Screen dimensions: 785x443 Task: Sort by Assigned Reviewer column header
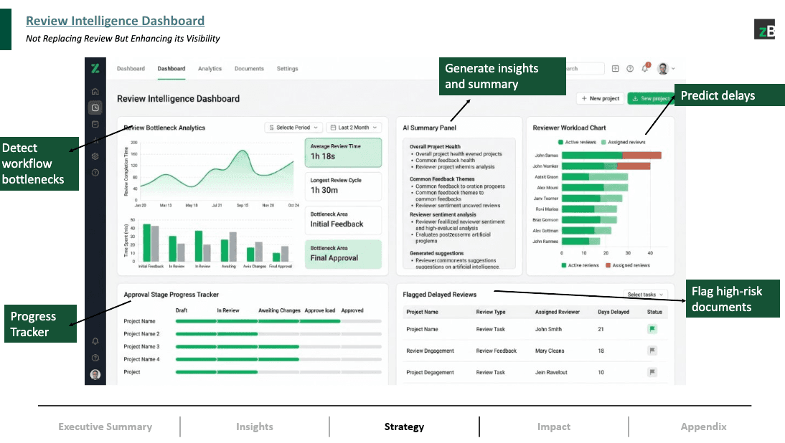(x=558, y=312)
